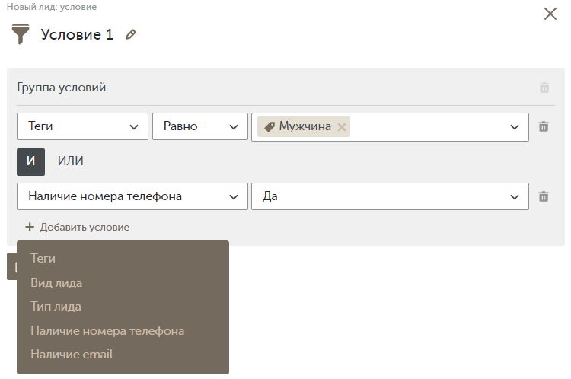Screen dimensions: 571x379
Task: Click the funnel filter icon
Action: click(x=21, y=34)
